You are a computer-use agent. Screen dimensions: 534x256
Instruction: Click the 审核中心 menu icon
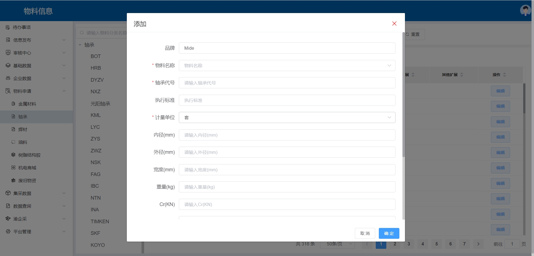click(8, 53)
